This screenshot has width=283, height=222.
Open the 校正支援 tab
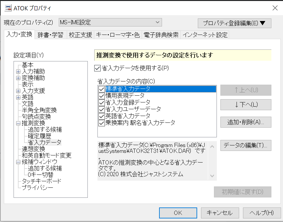(x=80, y=35)
